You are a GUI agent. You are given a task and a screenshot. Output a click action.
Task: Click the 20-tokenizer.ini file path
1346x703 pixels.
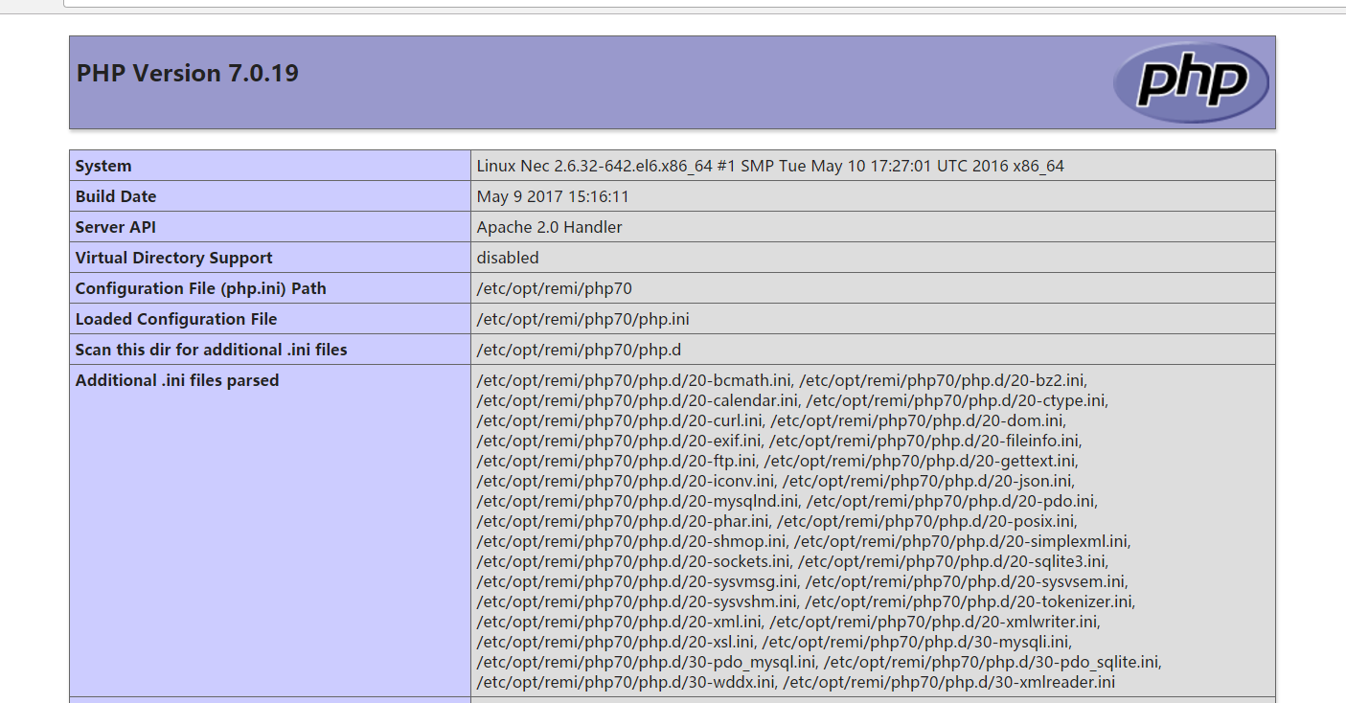click(x=970, y=601)
